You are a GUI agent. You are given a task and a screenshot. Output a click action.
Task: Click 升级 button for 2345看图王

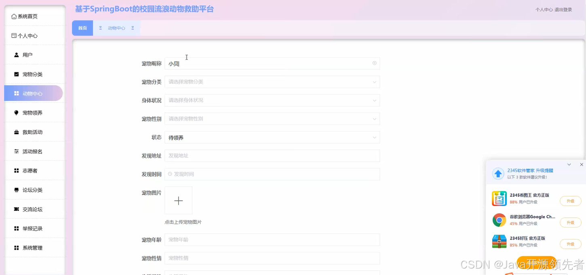[570, 201]
